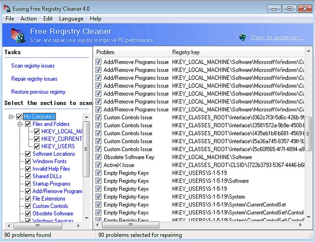Toggle the Shared DLLs checkbox
315x242 pixels.
28,176
